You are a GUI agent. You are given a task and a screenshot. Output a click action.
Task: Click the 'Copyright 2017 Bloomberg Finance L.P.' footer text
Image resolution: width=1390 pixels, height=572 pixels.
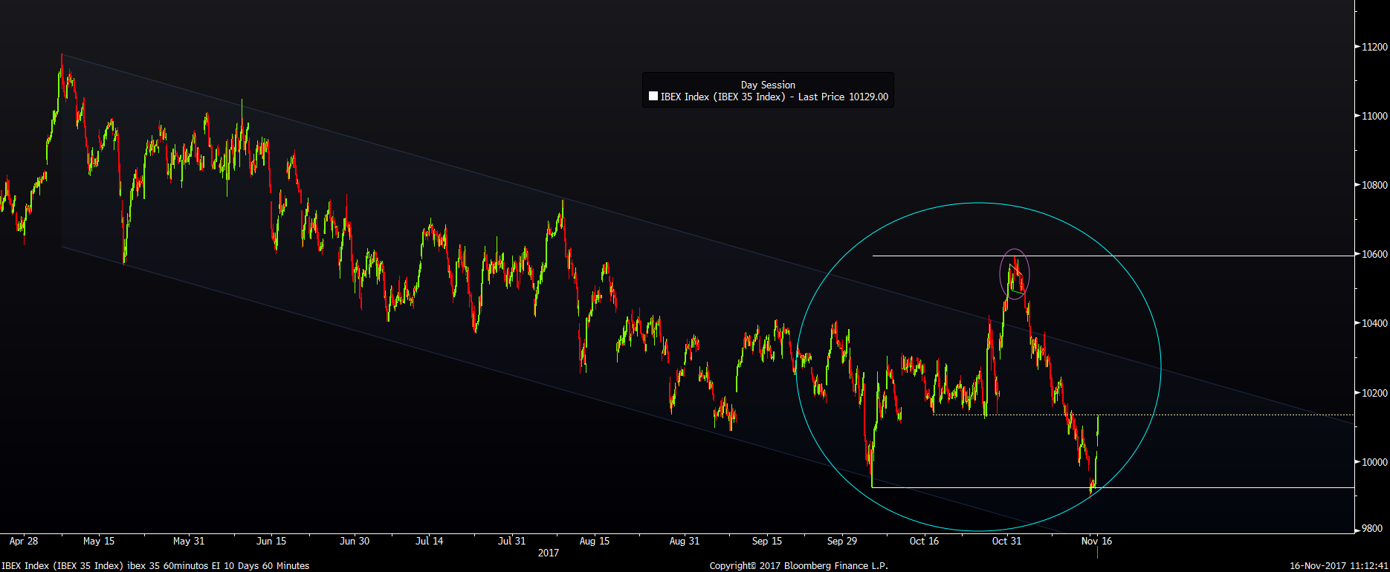coord(799,565)
